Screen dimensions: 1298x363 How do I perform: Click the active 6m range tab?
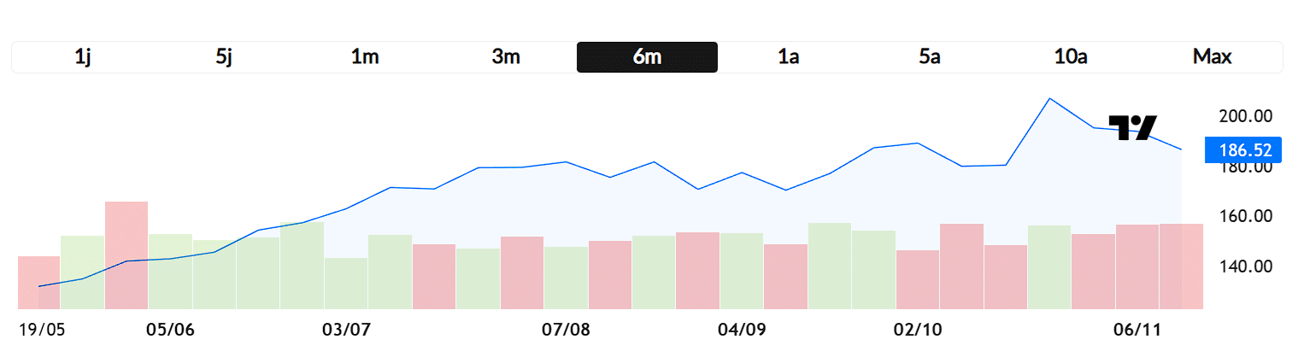click(x=647, y=57)
